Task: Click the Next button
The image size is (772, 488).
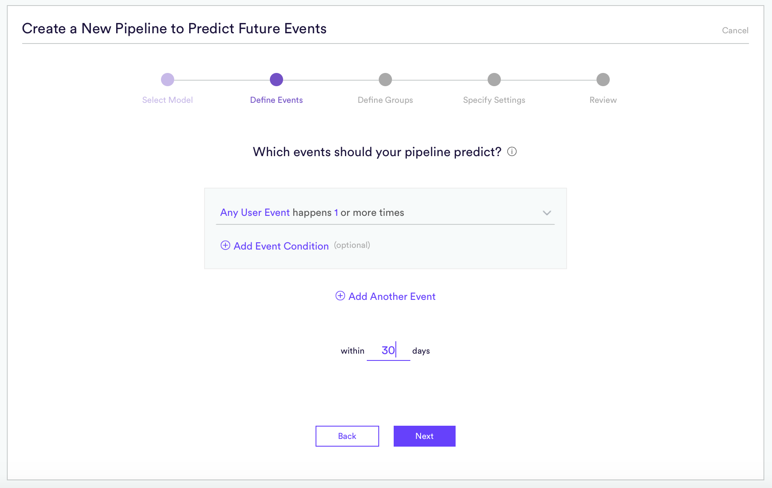Action: 424,436
